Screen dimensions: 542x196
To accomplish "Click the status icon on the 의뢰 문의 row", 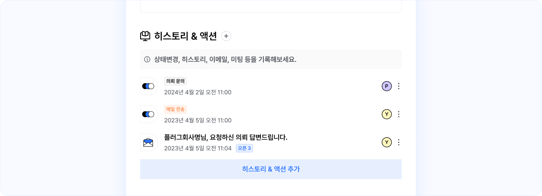I will coord(148,86).
